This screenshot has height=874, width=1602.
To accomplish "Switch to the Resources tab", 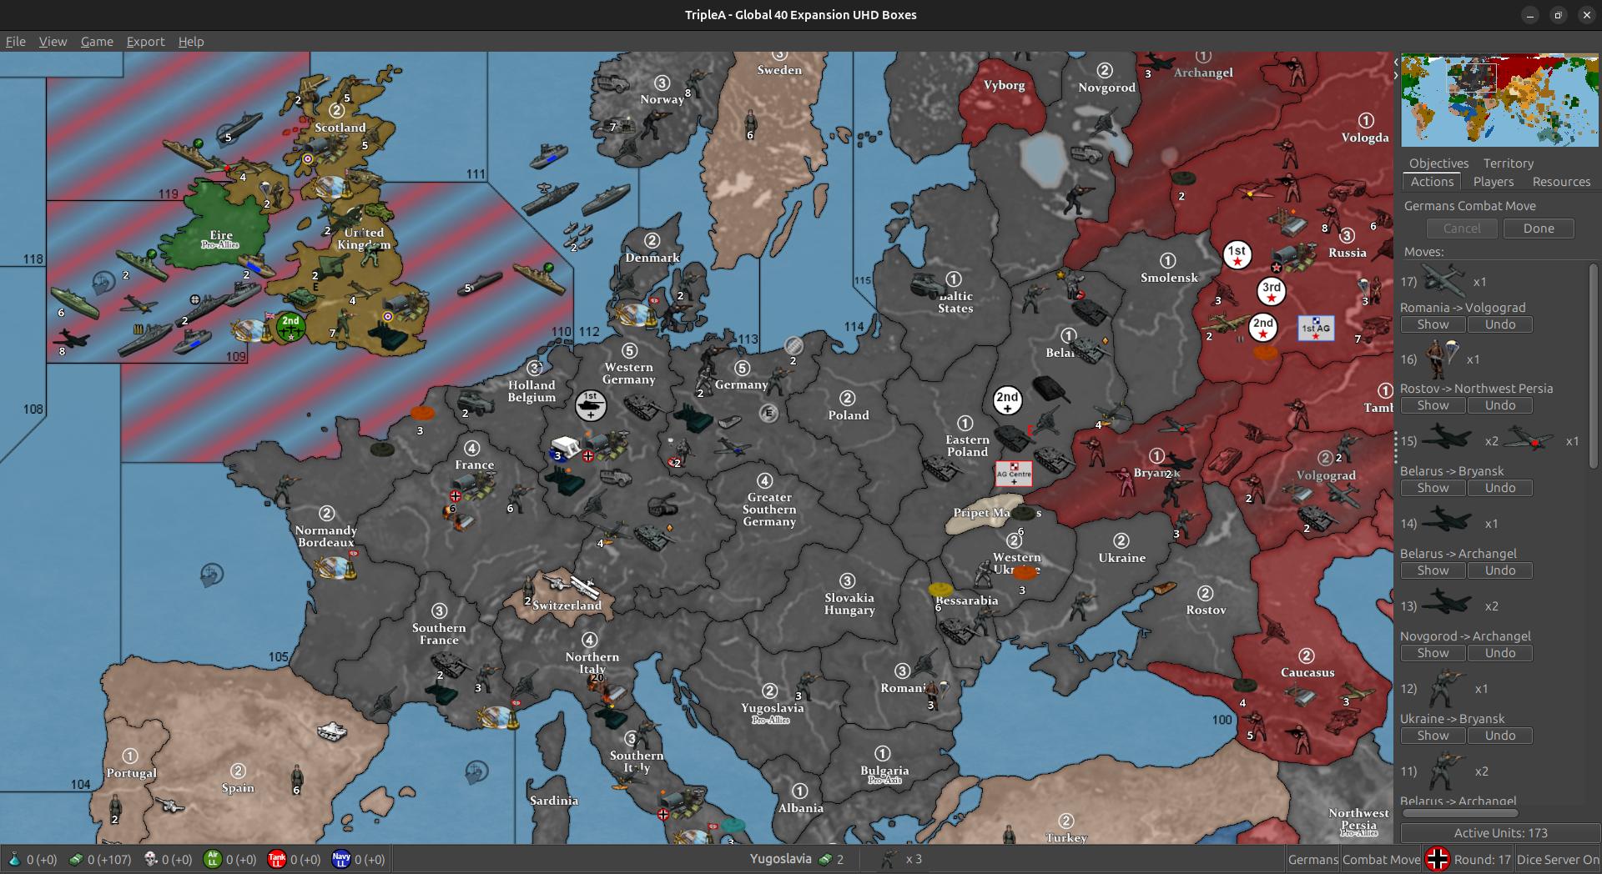I will tap(1561, 182).
